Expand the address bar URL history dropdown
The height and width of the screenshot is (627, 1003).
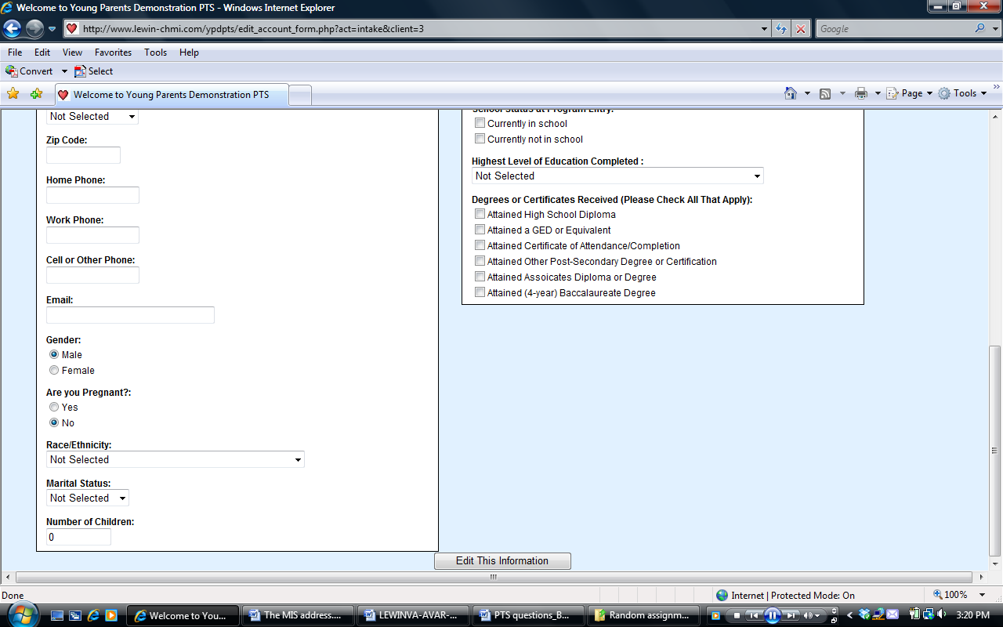pos(765,29)
